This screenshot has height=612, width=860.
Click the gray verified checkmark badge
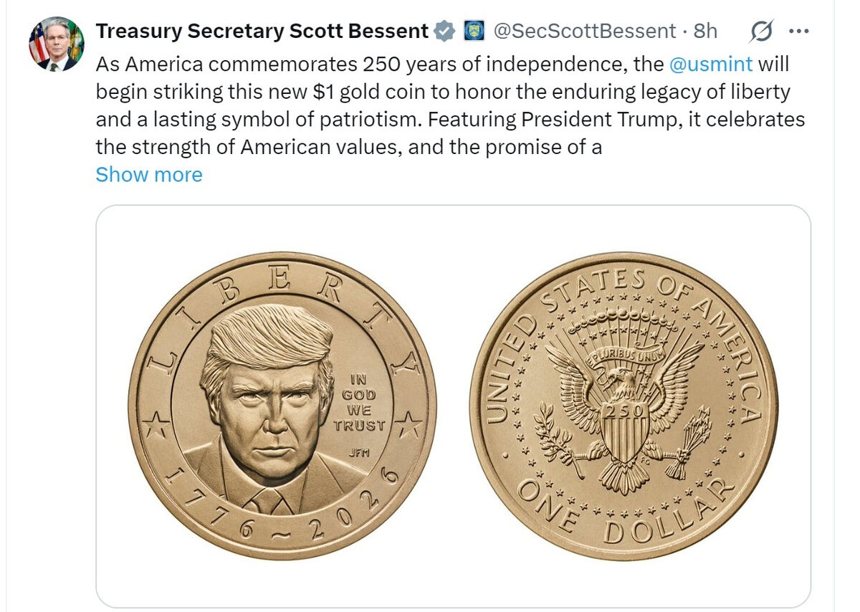pos(444,31)
